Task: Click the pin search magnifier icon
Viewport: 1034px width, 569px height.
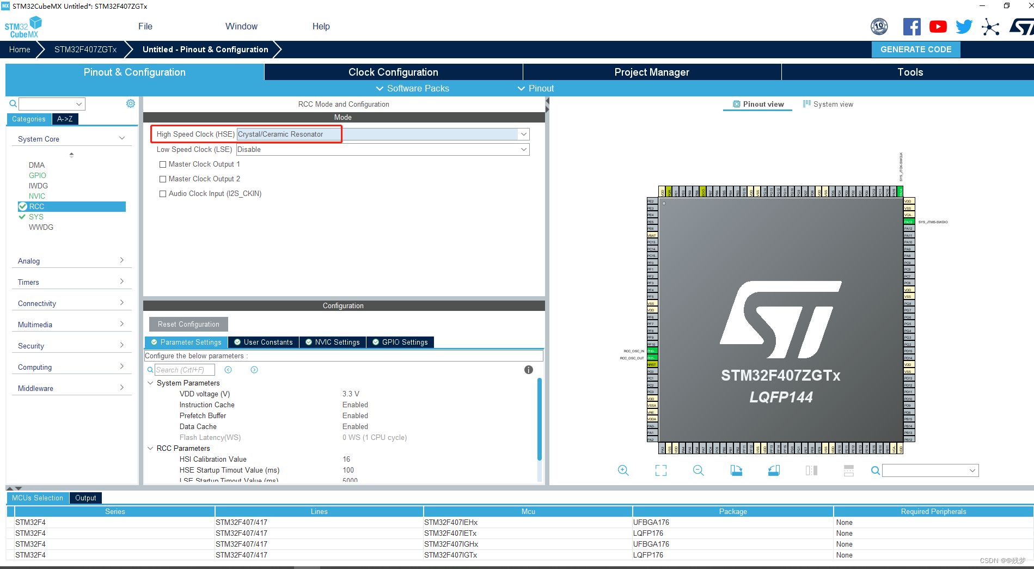Action: click(x=875, y=470)
